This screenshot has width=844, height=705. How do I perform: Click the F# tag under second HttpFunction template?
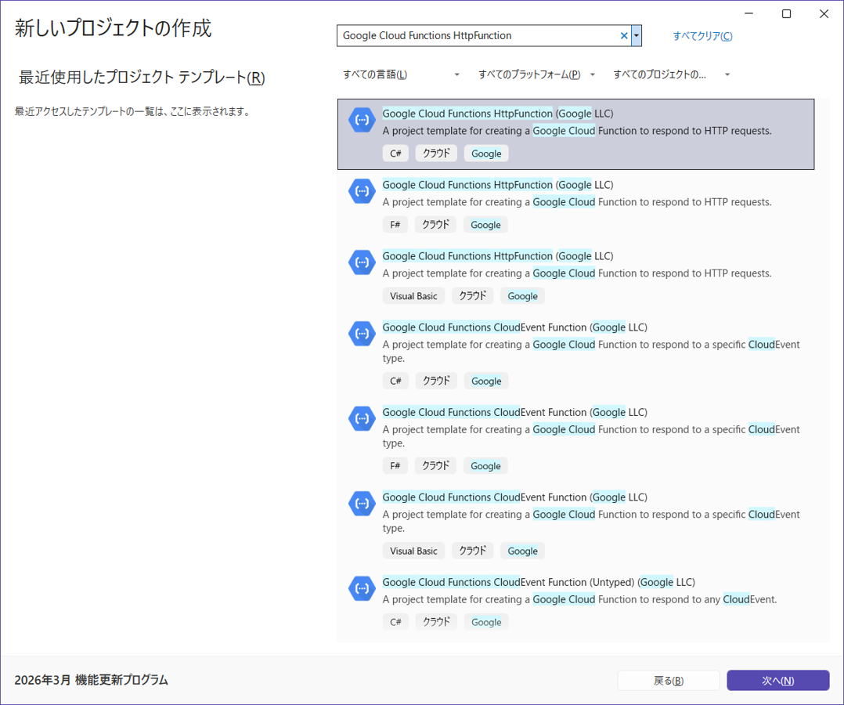(x=395, y=225)
